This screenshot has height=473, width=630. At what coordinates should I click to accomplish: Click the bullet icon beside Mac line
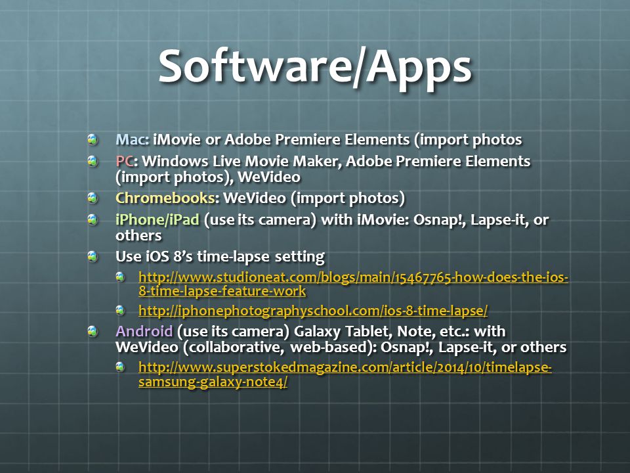pyautogui.click(x=93, y=139)
